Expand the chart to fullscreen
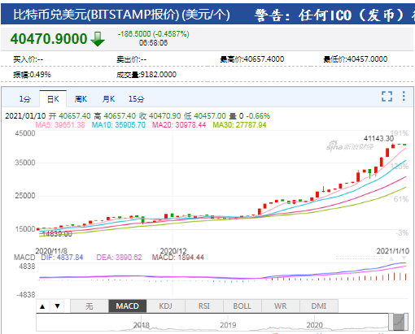 [387, 96]
